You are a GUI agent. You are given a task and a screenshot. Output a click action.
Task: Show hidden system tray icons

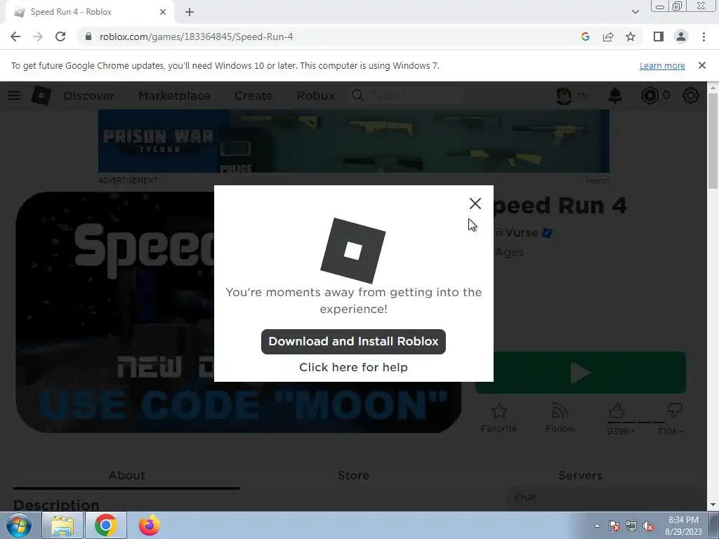coord(597,526)
